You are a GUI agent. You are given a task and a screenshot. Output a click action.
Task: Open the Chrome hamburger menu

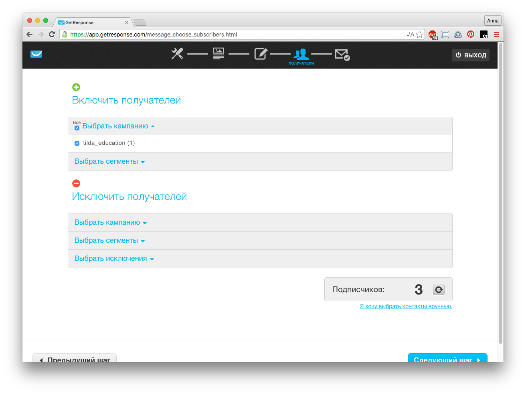click(x=496, y=35)
